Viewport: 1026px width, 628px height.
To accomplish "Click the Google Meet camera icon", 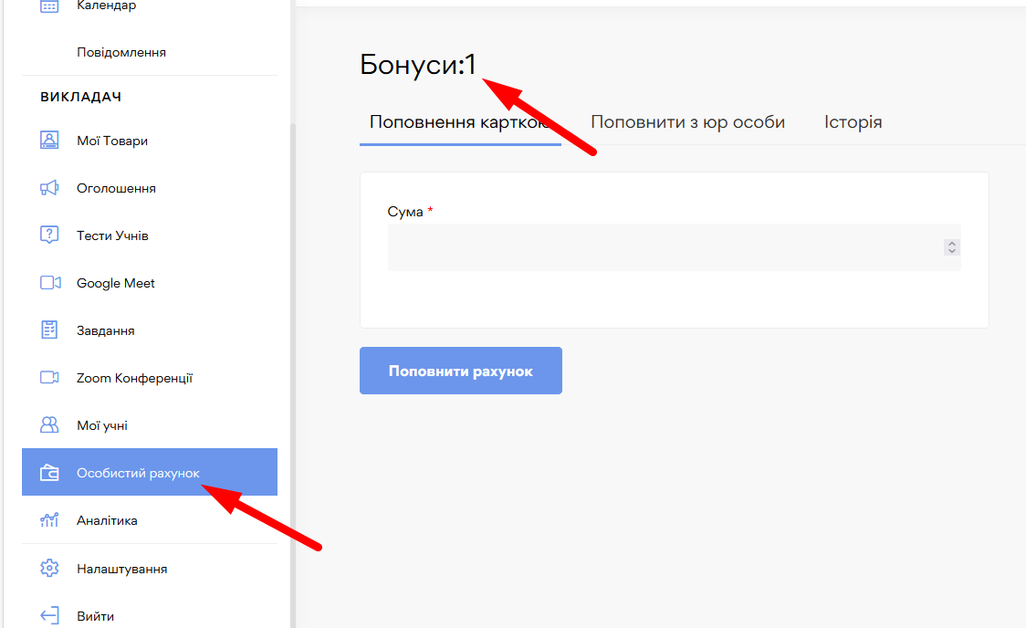I will (x=49, y=283).
